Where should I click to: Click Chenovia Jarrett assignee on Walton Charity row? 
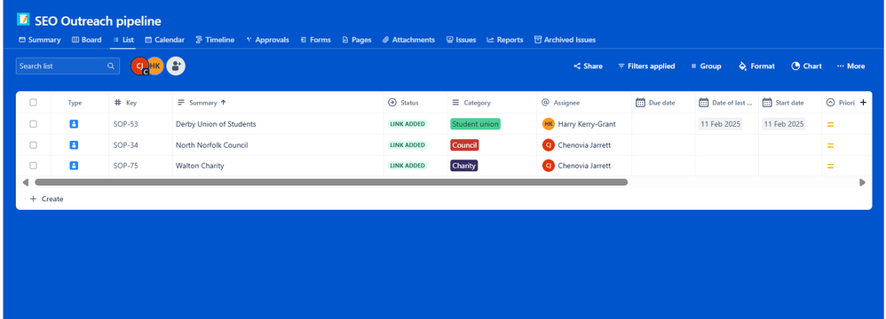click(576, 166)
